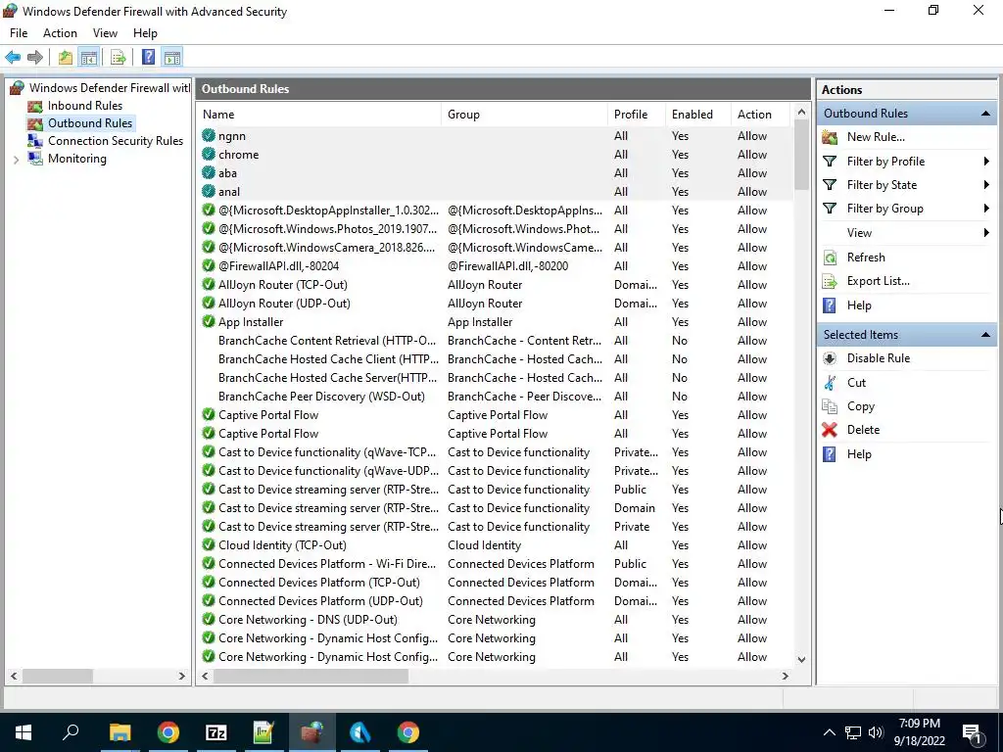This screenshot has width=1003, height=752.
Task: Select the AllJoyn Router (TCP-Out) rule
Action: click(496, 285)
